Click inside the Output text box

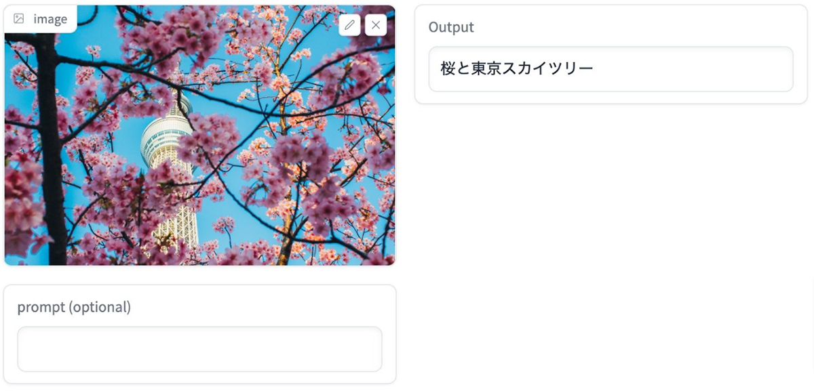click(610, 69)
